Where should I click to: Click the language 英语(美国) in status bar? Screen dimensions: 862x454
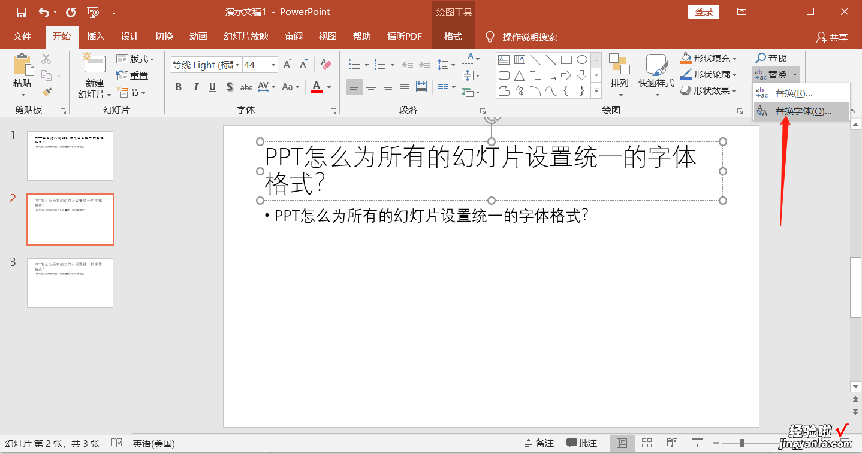tap(153, 444)
